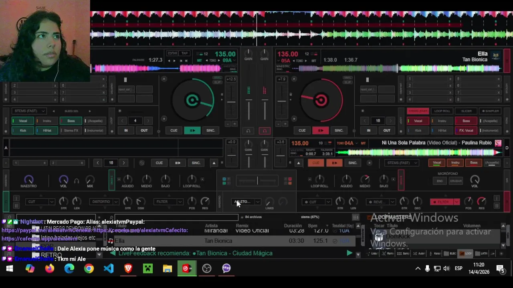
Task: Toggle Vocal stem pad on left deck
Action: click(x=23, y=121)
